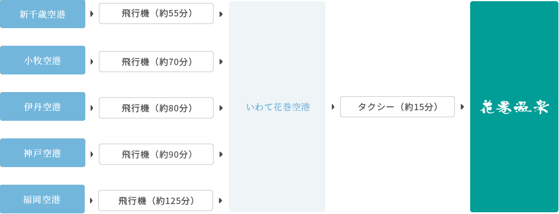Select the 福岡空港 box

42,199
